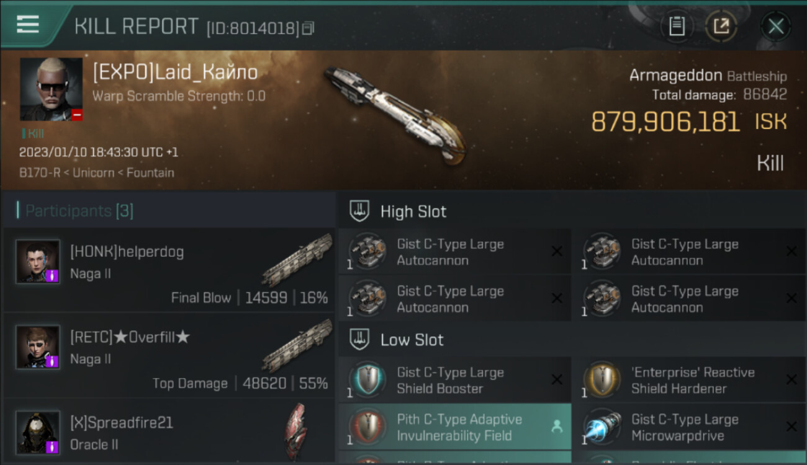
Task: Open Spreadfire21's participant portrait
Action: 38,432
